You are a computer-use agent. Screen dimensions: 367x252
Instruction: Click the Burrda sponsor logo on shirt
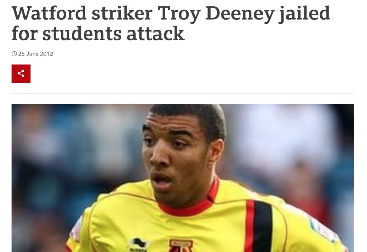pyautogui.click(x=139, y=245)
